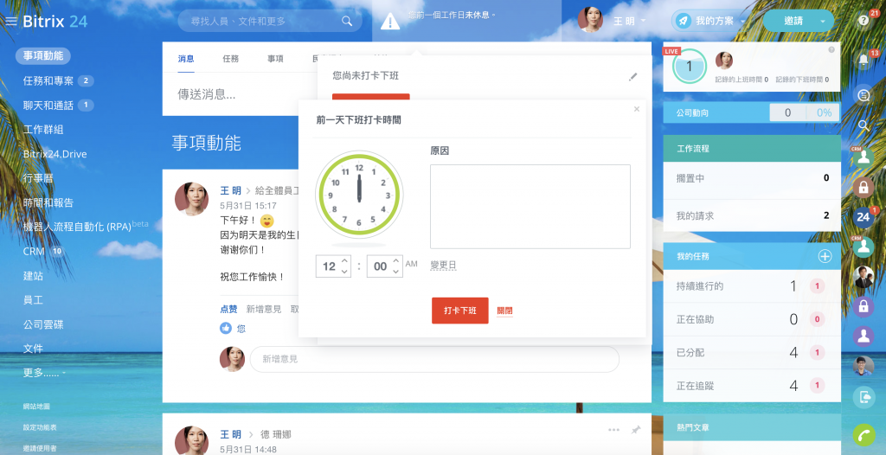886x455 pixels.
Task: Click the minutes input field showing 00
Action: [x=381, y=266]
